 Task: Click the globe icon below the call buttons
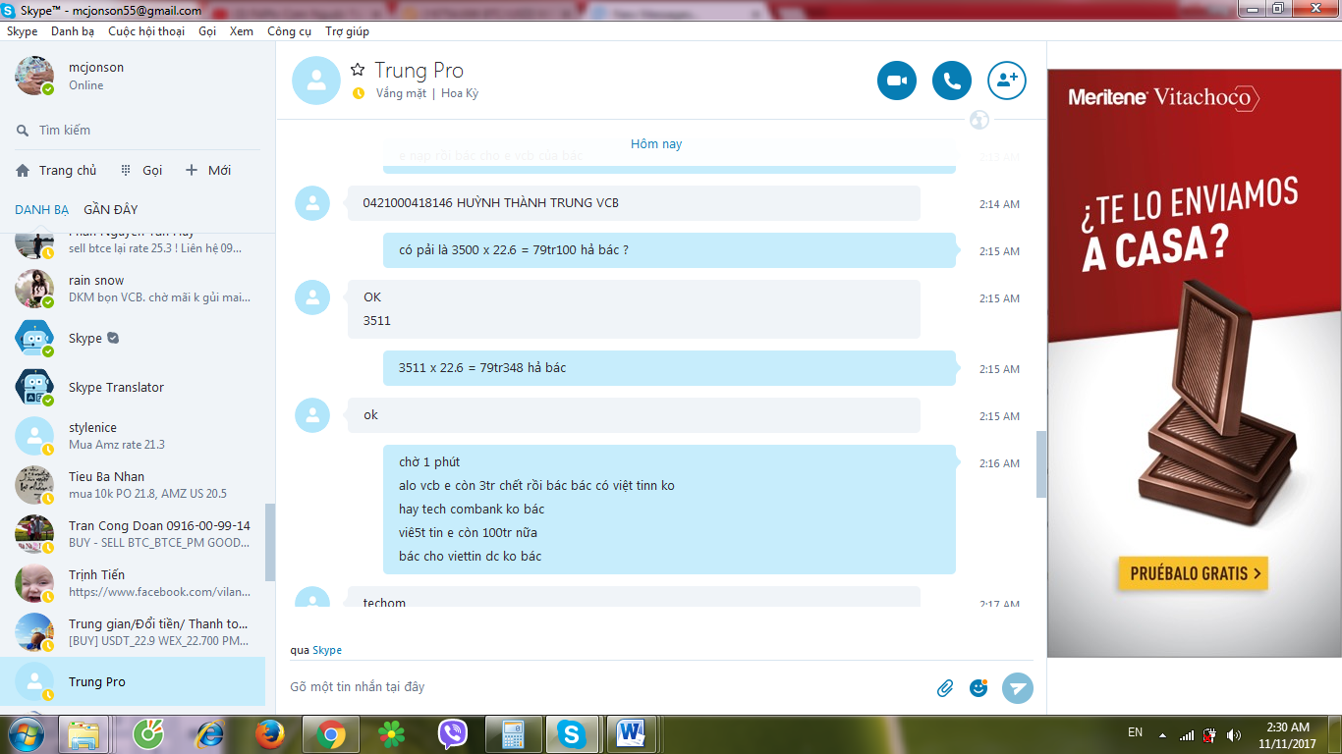pyautogui.click(x=979, y=120)
